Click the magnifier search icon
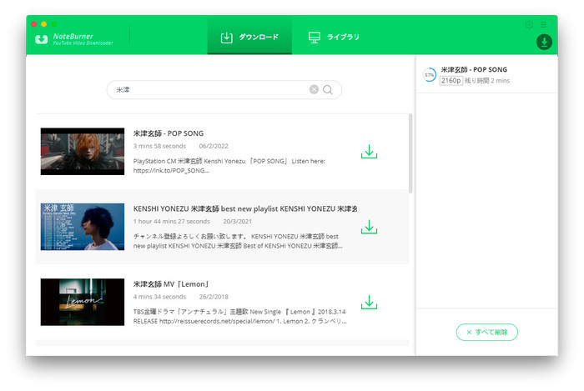Viewport: 584px width, 391px height. tap(328, 90)
